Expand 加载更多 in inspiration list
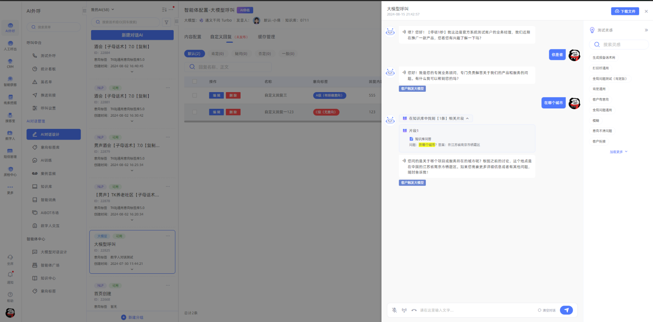653x322 pixels. point(618,152)
